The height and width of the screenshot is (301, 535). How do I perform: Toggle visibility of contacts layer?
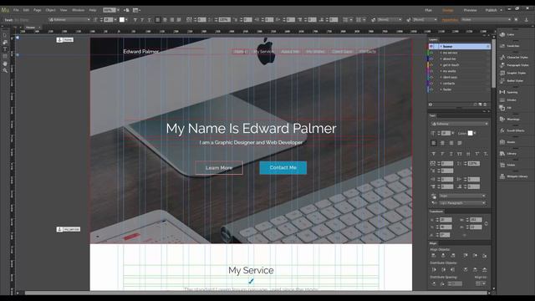[431, 84]
